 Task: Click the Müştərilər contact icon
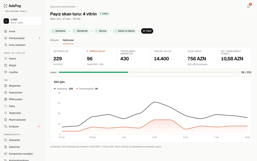(6, 86)
